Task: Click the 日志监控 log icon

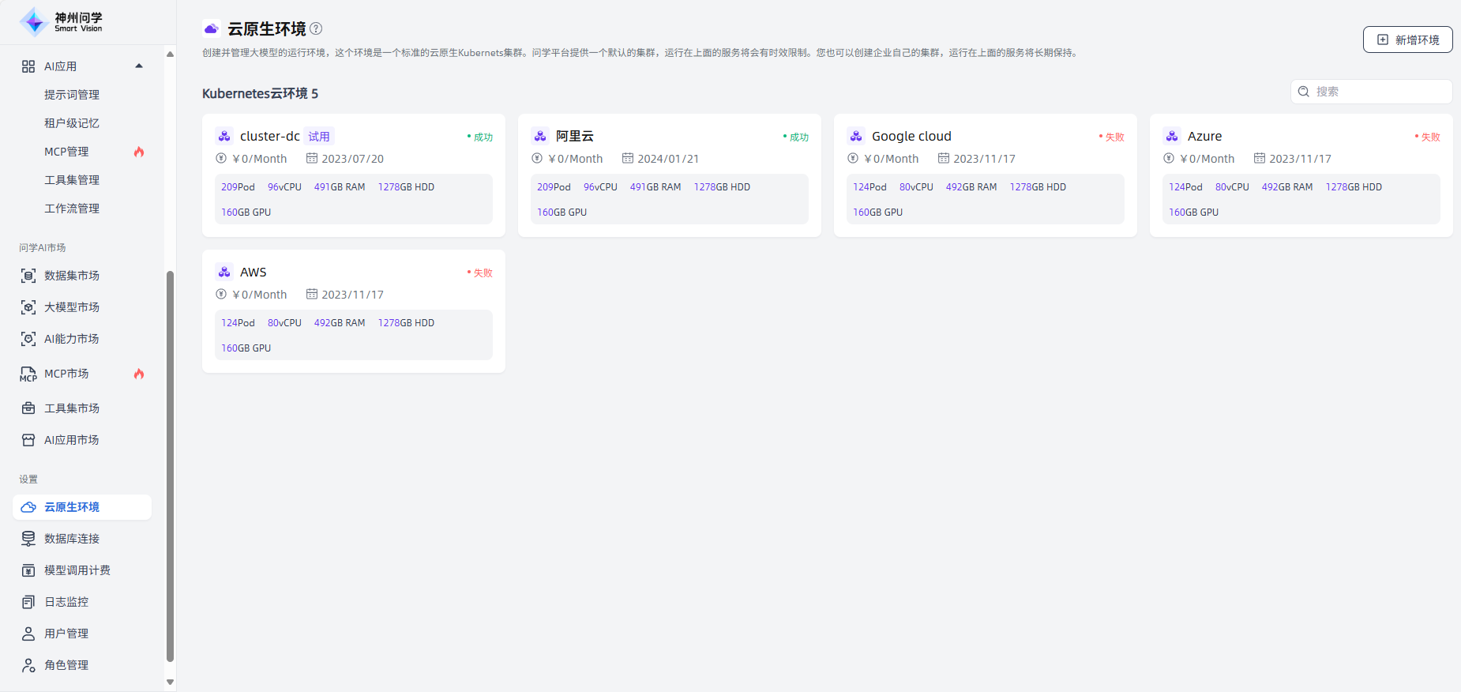Action: tap(28, 602)
